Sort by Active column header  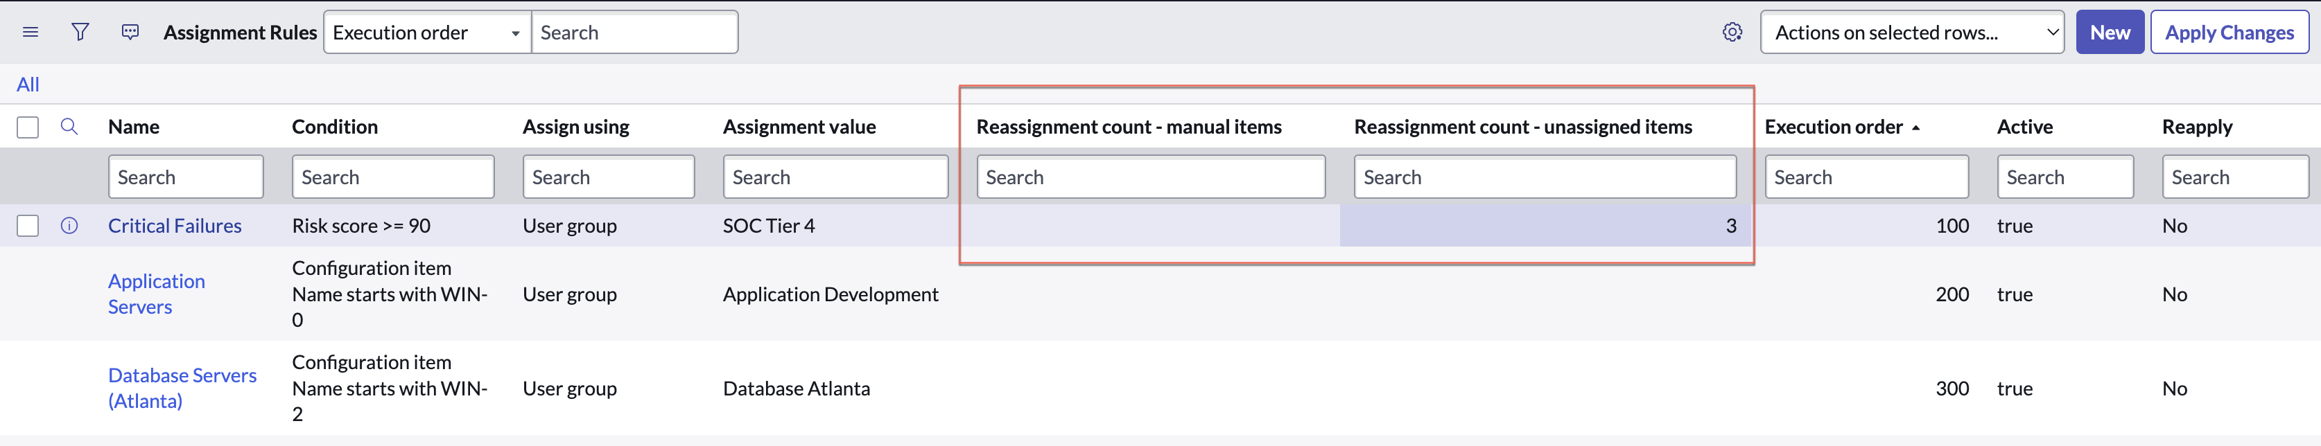[2024, 127]
